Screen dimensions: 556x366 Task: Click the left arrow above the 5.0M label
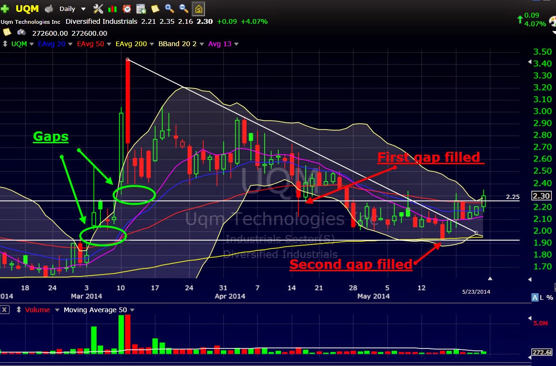530,318
